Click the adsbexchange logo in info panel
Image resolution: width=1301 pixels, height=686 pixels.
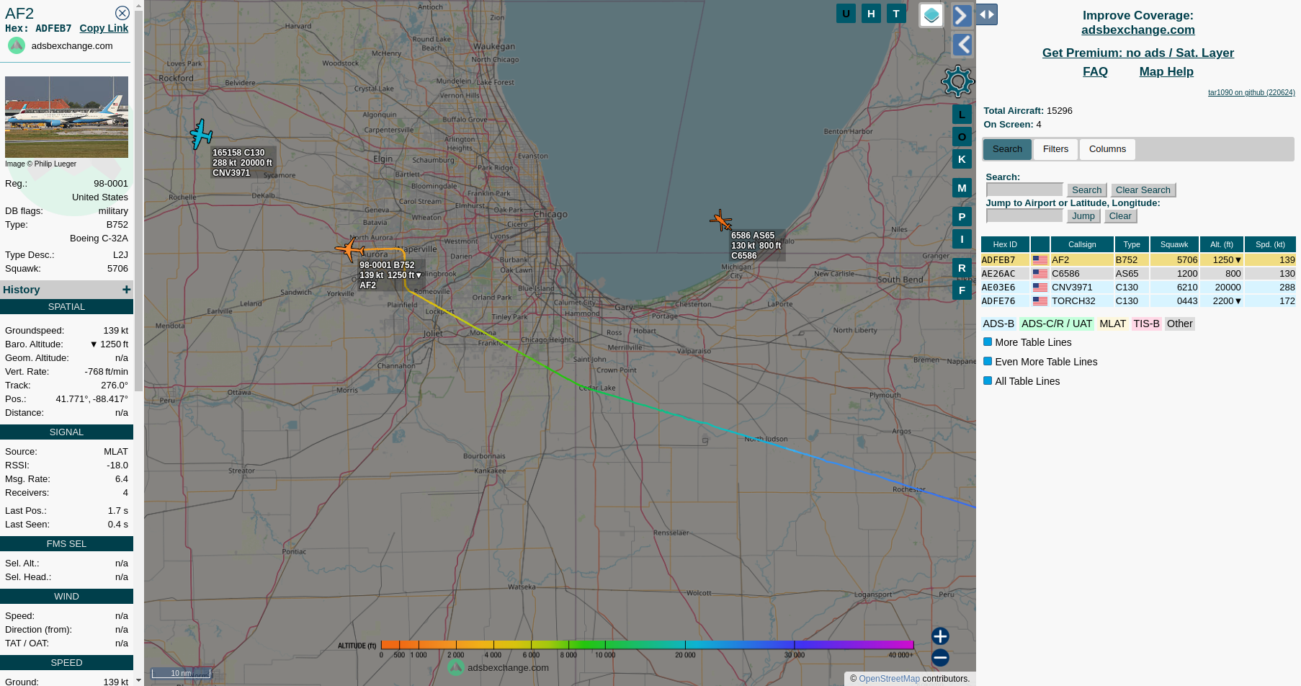click(x=17, y=45)
